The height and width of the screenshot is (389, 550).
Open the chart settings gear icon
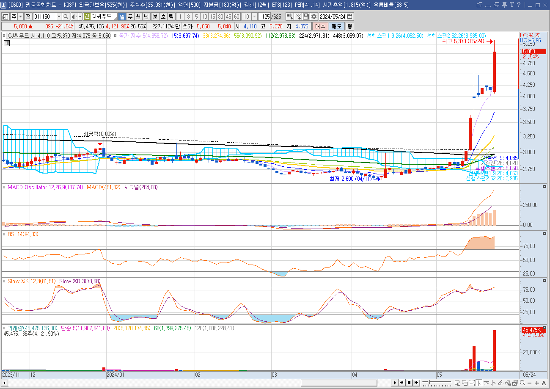[x=313, y=17]
